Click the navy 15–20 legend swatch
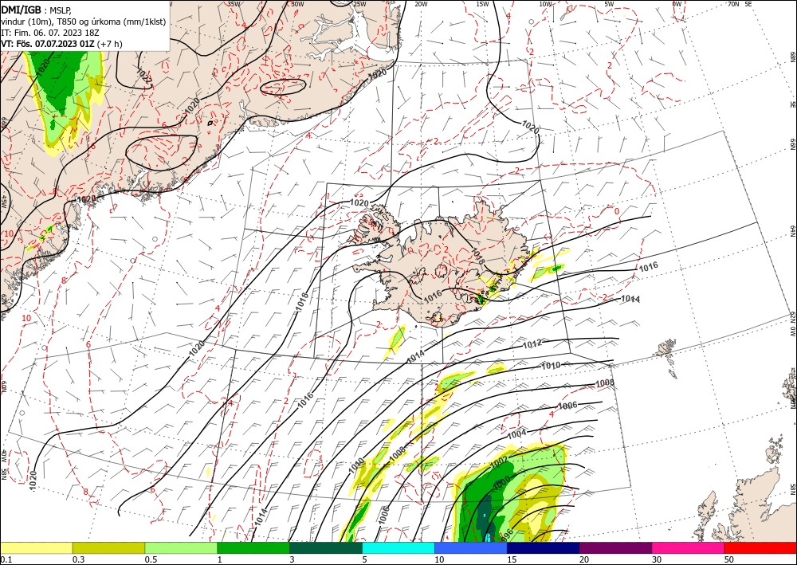The image size is (797, 565). [x=544, y=547]
